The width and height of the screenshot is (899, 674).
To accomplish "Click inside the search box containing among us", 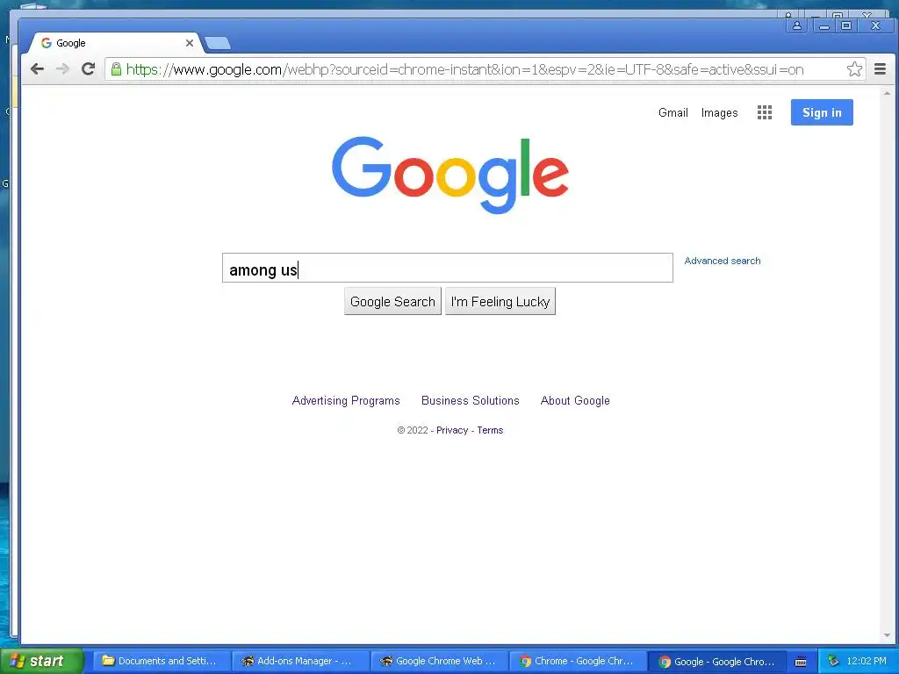I will 447,268.
